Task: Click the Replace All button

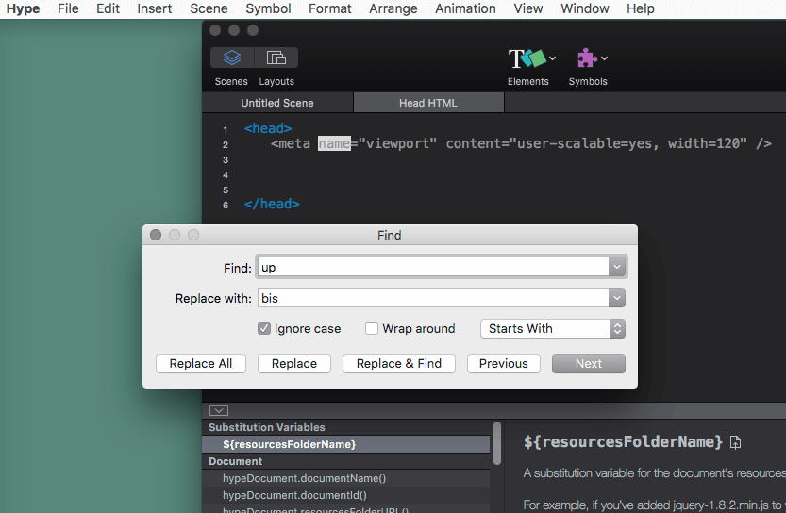Action: (x=200, y=364)
